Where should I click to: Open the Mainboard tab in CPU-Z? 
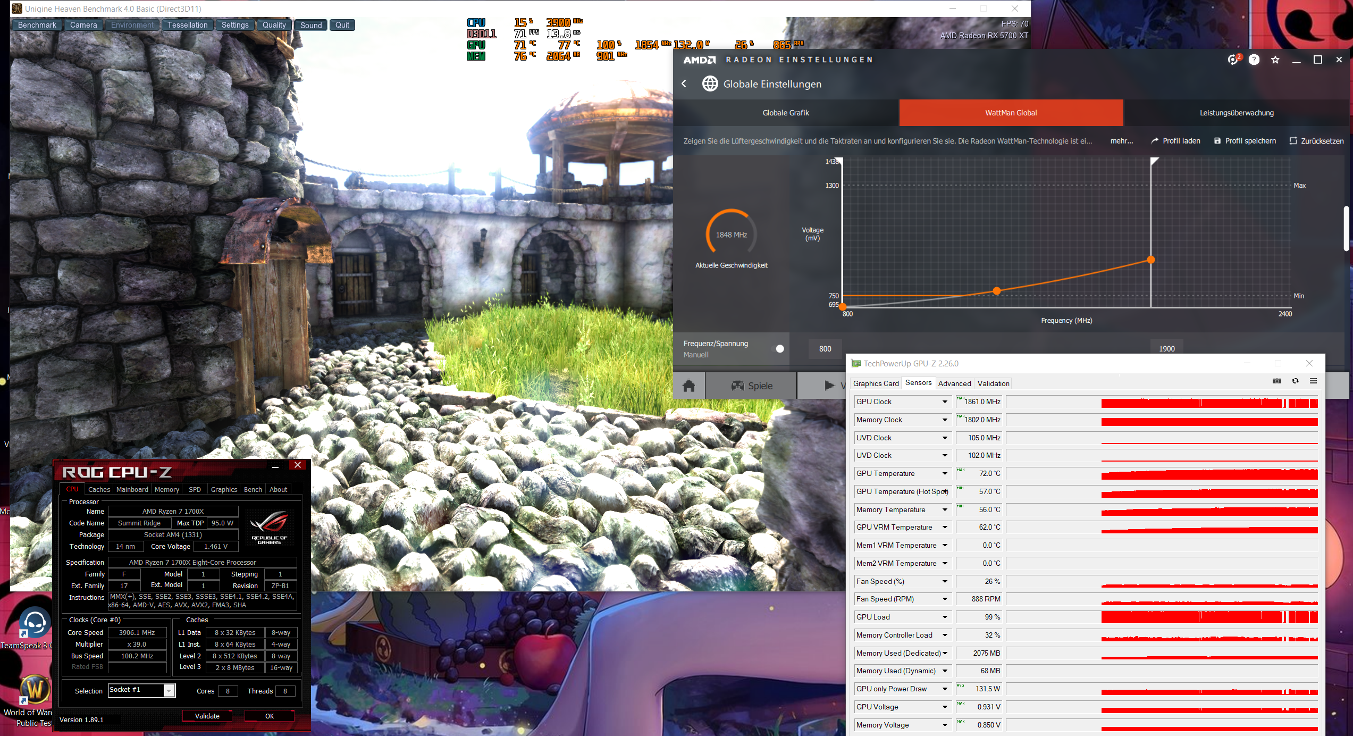(132, 489)
